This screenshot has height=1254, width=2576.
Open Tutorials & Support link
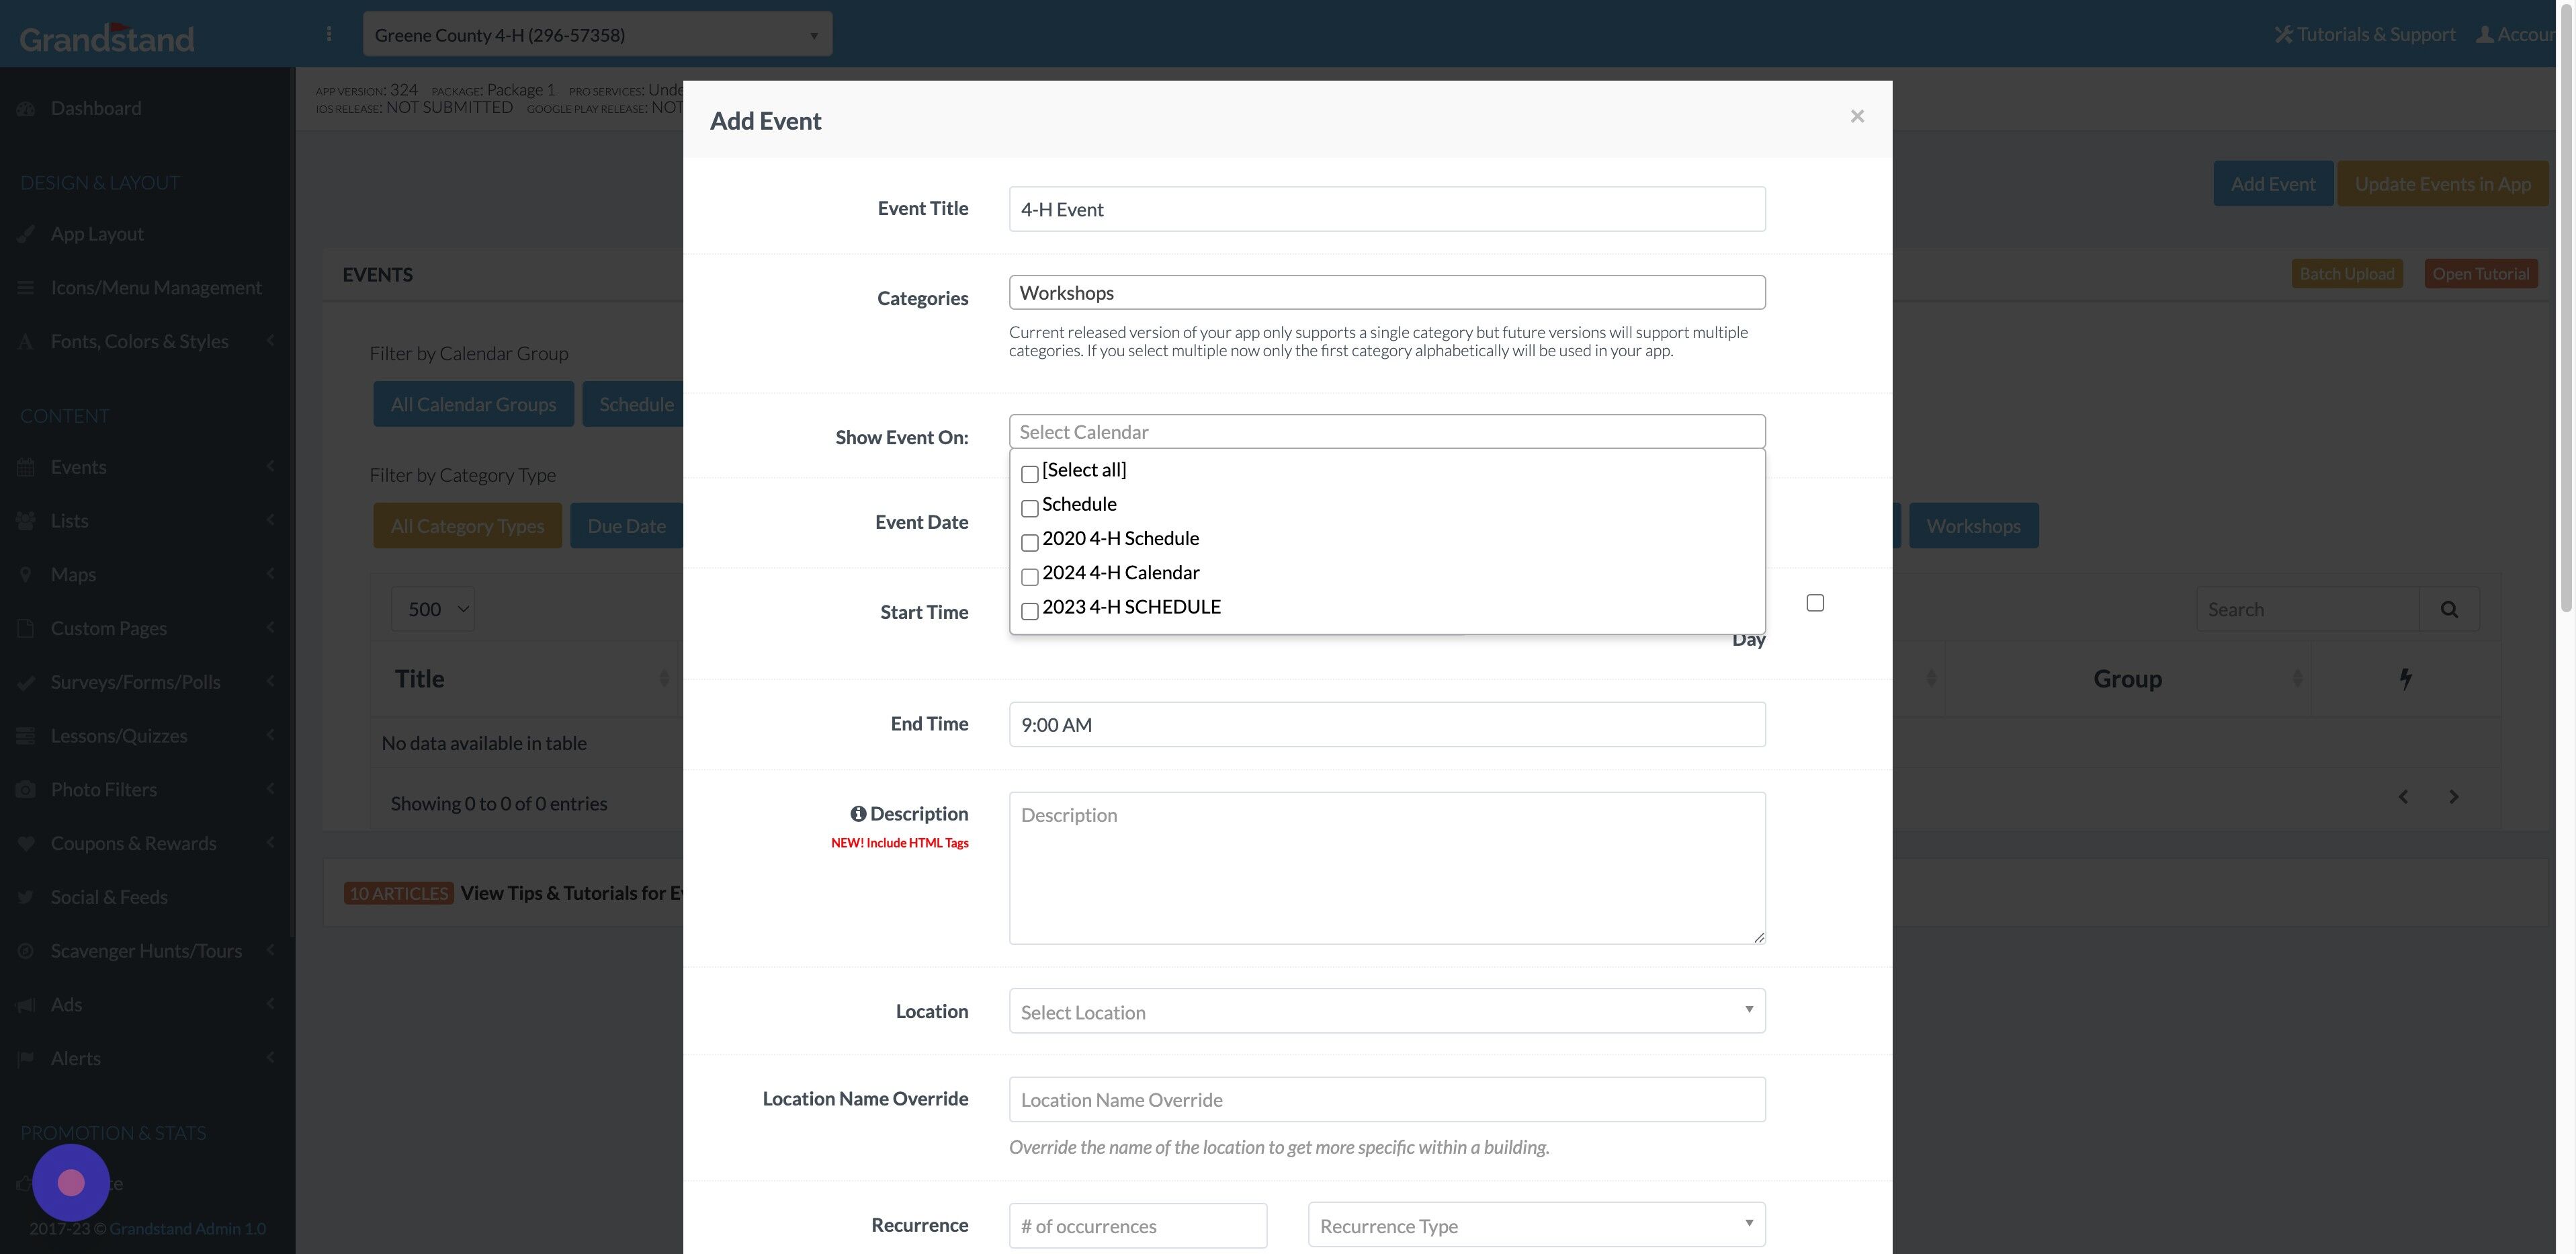[2365, 34]
